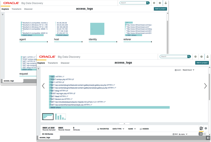
Task: Click the '21861 others' referer bar
Action: tap(134, 35)
